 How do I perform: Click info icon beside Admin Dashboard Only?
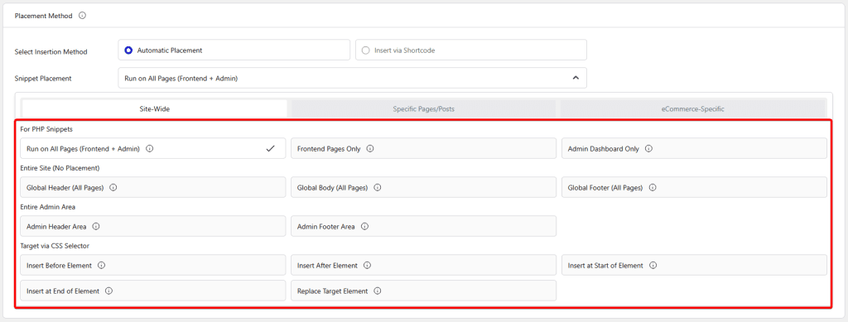[x=649, y=148]
